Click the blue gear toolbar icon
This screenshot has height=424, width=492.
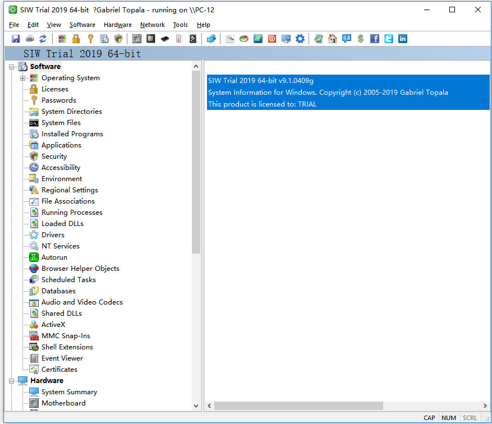300,39
